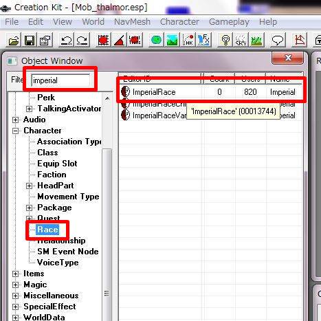
Task: Collapse the Character tree node
Action: coord(15,131)
